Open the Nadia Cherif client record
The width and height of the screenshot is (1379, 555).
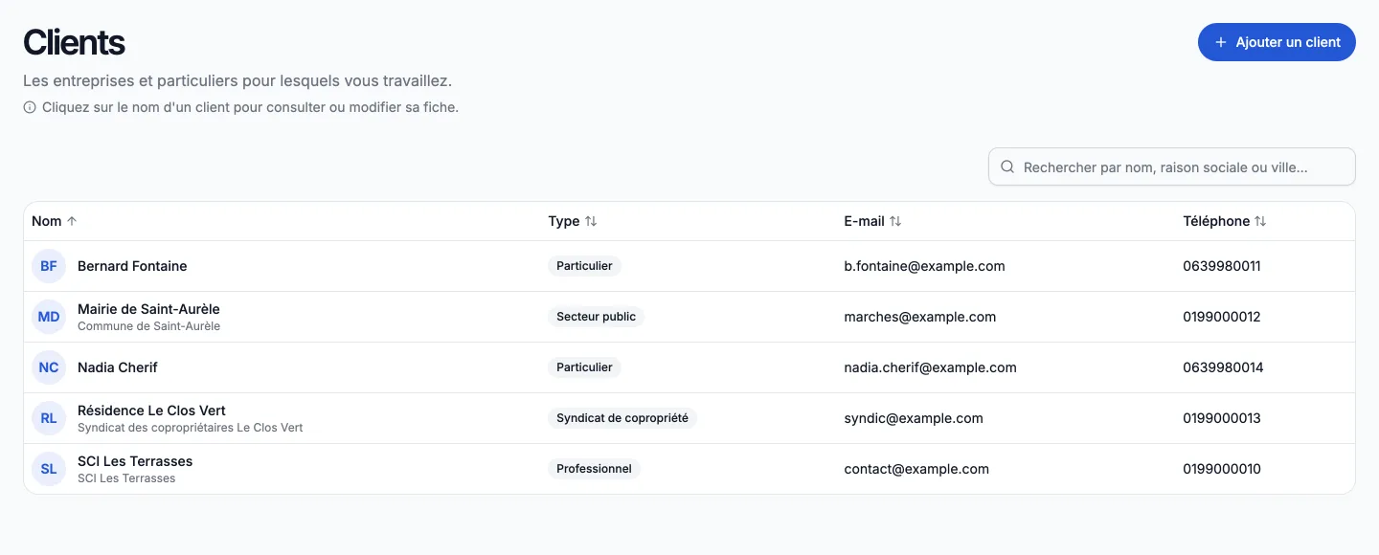point(117,367)
